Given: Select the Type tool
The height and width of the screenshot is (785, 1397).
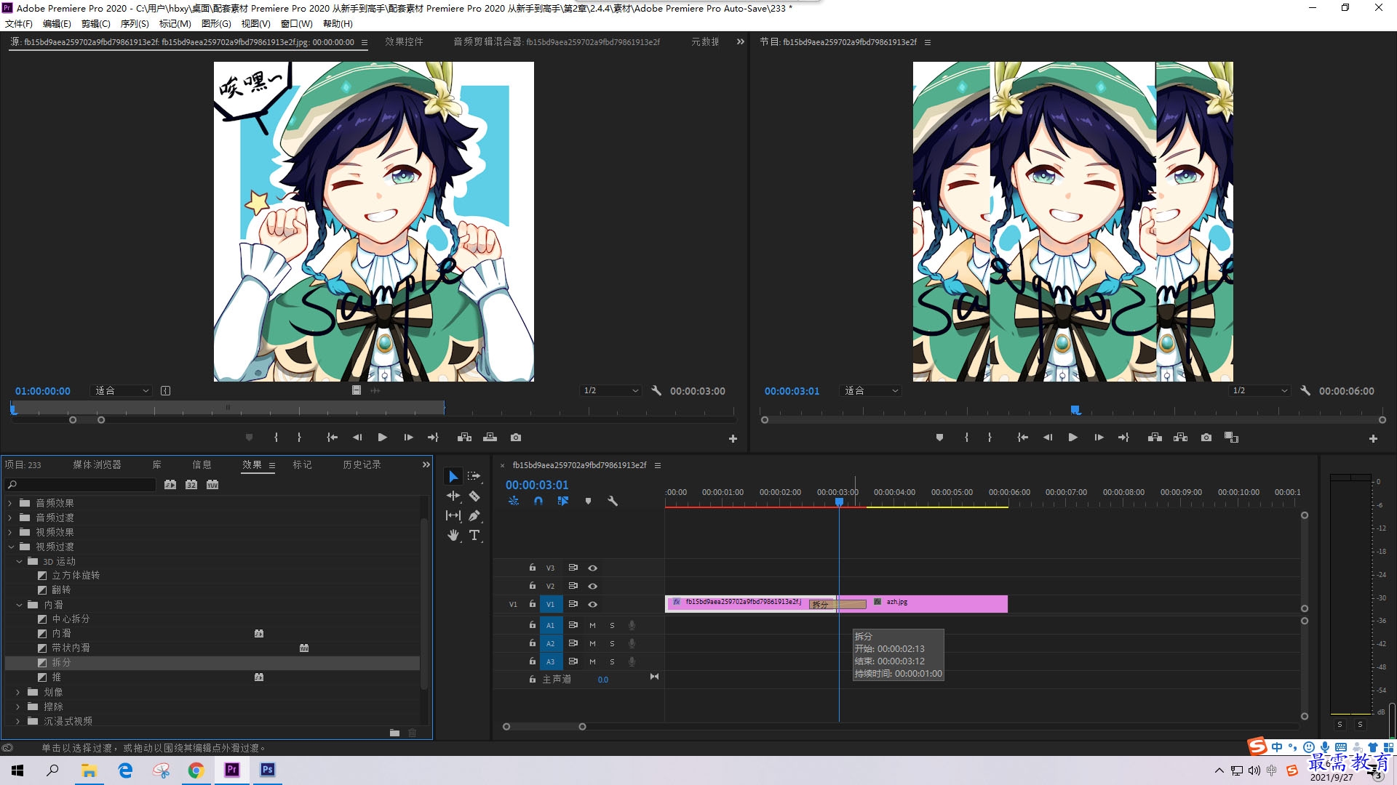Looking at the screenshot, I should (474, 535).
